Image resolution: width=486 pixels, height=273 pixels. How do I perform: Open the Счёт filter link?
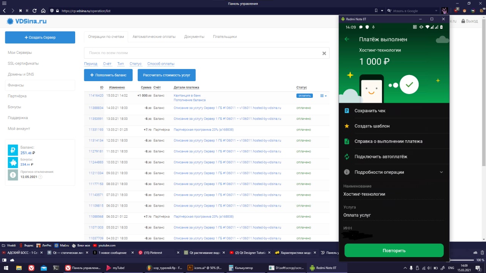pyautogui.click(x=107, y=64)
